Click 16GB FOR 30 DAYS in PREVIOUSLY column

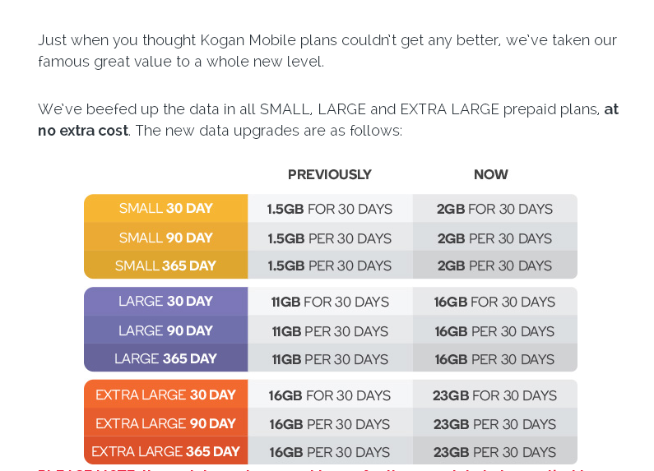click(330, 395)
